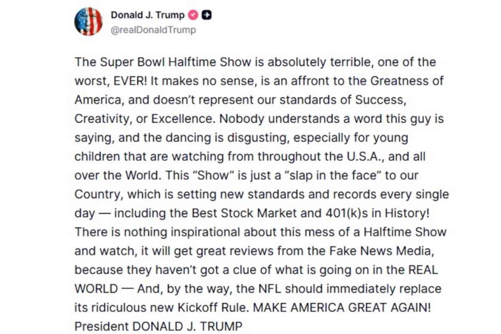The width and height of the screenshot is (501, 334).
Task: Click the black plus badge icon
Action: click(207, 15)
